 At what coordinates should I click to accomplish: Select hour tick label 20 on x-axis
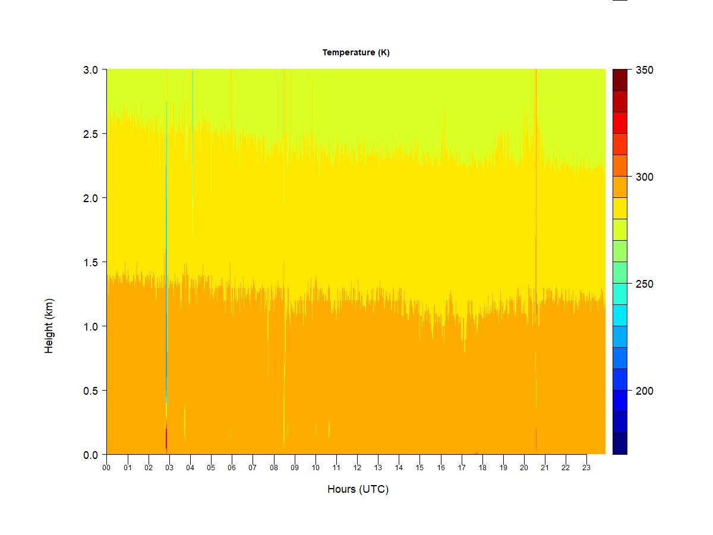coord(524,468)
